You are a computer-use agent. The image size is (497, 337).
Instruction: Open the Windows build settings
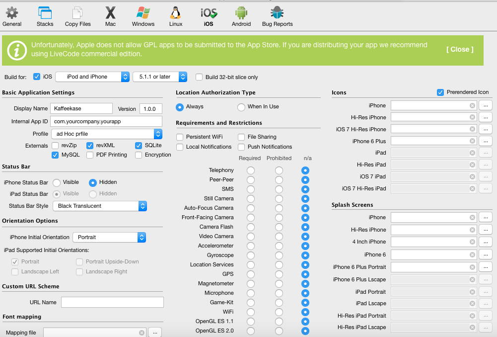pyautogui.click(x=143, y=16)
